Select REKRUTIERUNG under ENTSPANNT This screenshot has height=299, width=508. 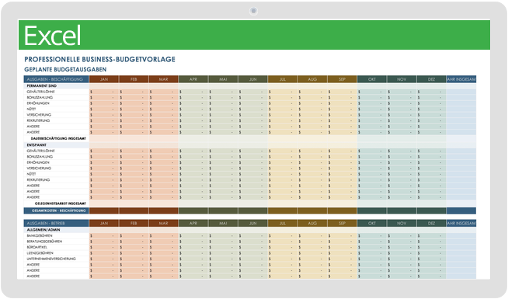pos(38,180)
